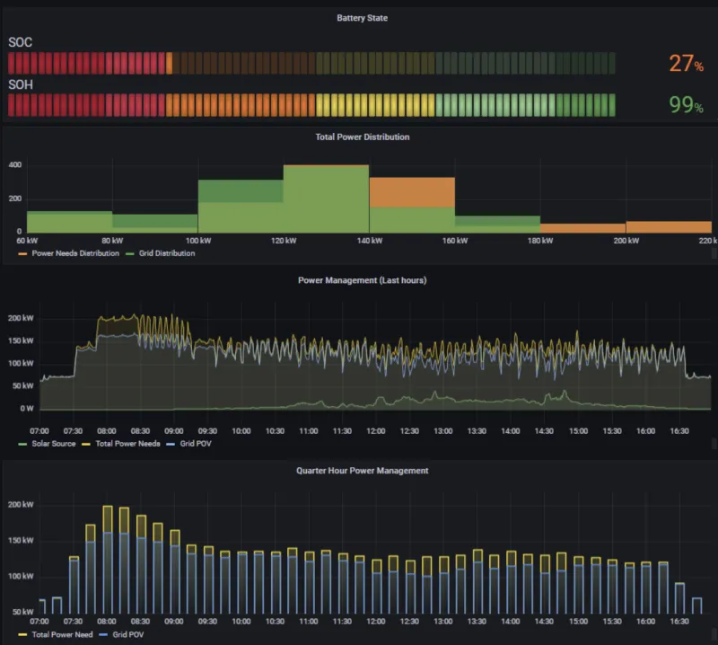Toggle Grid POV in Power Management legend
Viewport: 718px width, 645px height.
click(196, 443)
